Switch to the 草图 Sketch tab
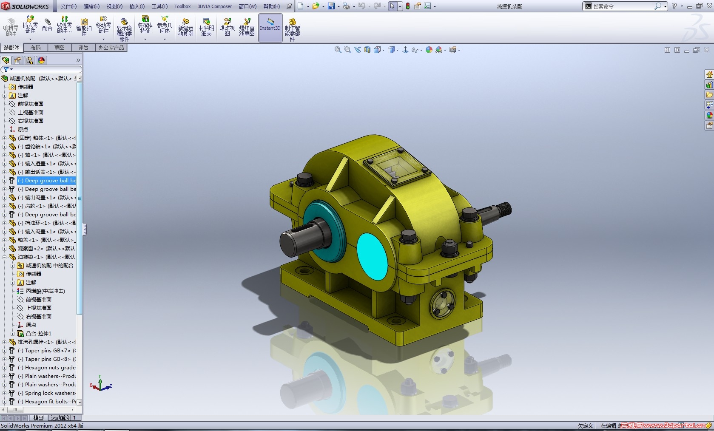This screenshot has height=431, width=714. 60,48
